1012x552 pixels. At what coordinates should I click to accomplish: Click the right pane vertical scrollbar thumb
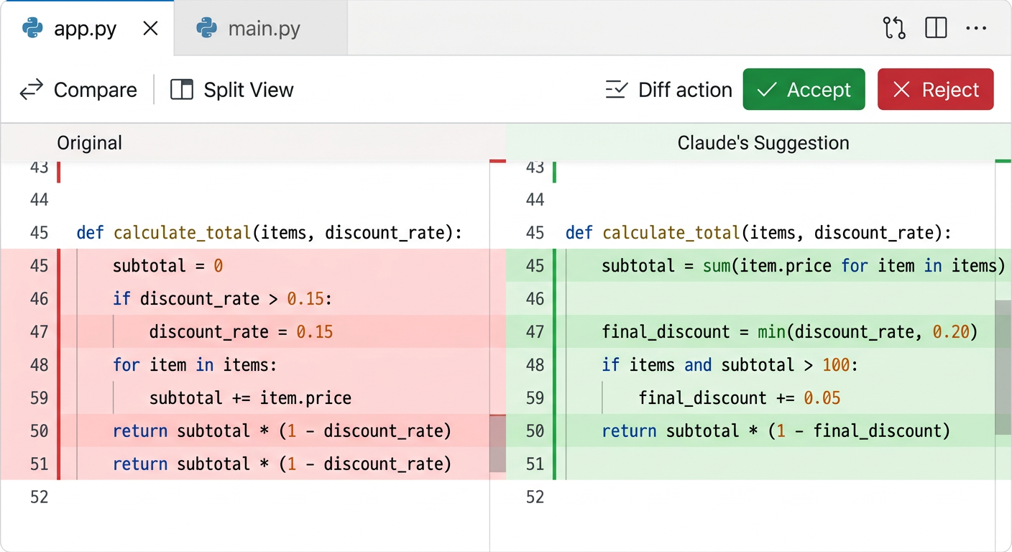pyautogui.click(x=1003, y=367)
